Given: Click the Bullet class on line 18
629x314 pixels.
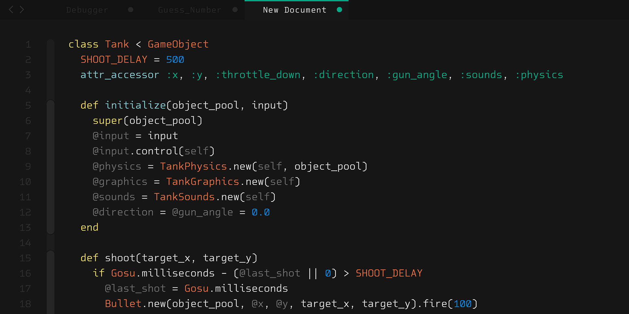Looking at the screenshot, I should click(x=123, y=304).
